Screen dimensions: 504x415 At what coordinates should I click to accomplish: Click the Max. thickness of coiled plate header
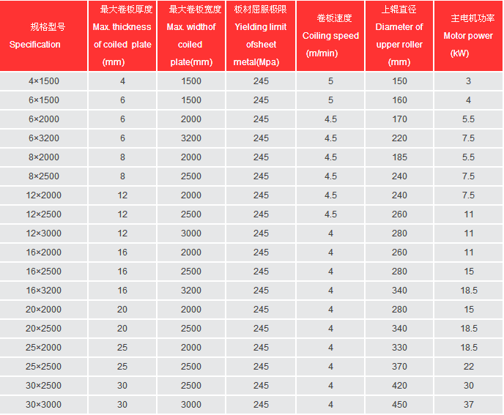(x=122, y=36)
